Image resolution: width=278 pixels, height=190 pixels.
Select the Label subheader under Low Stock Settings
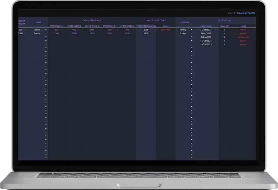click(166, 26)
